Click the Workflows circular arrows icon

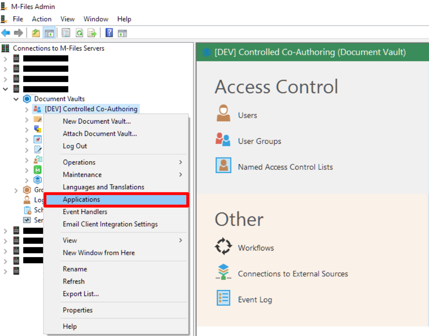(223, 246)
